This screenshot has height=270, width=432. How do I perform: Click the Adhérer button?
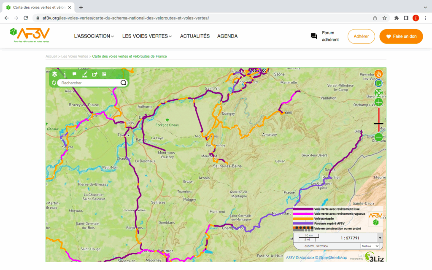[361, 36]
